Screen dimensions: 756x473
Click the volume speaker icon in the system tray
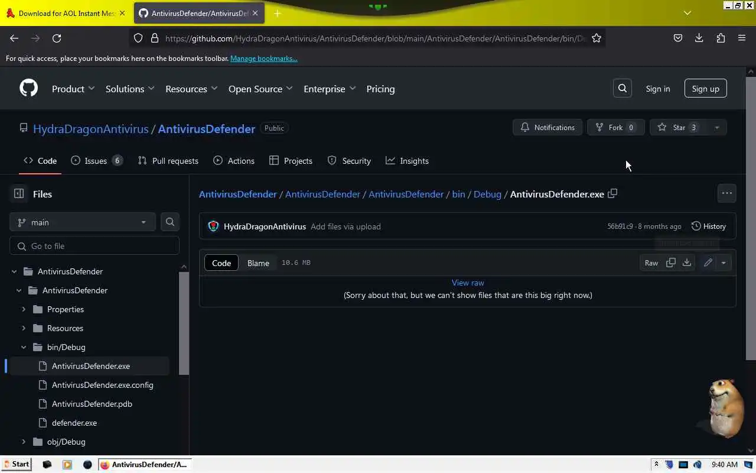pyautogui.click(x=698, y=464)
